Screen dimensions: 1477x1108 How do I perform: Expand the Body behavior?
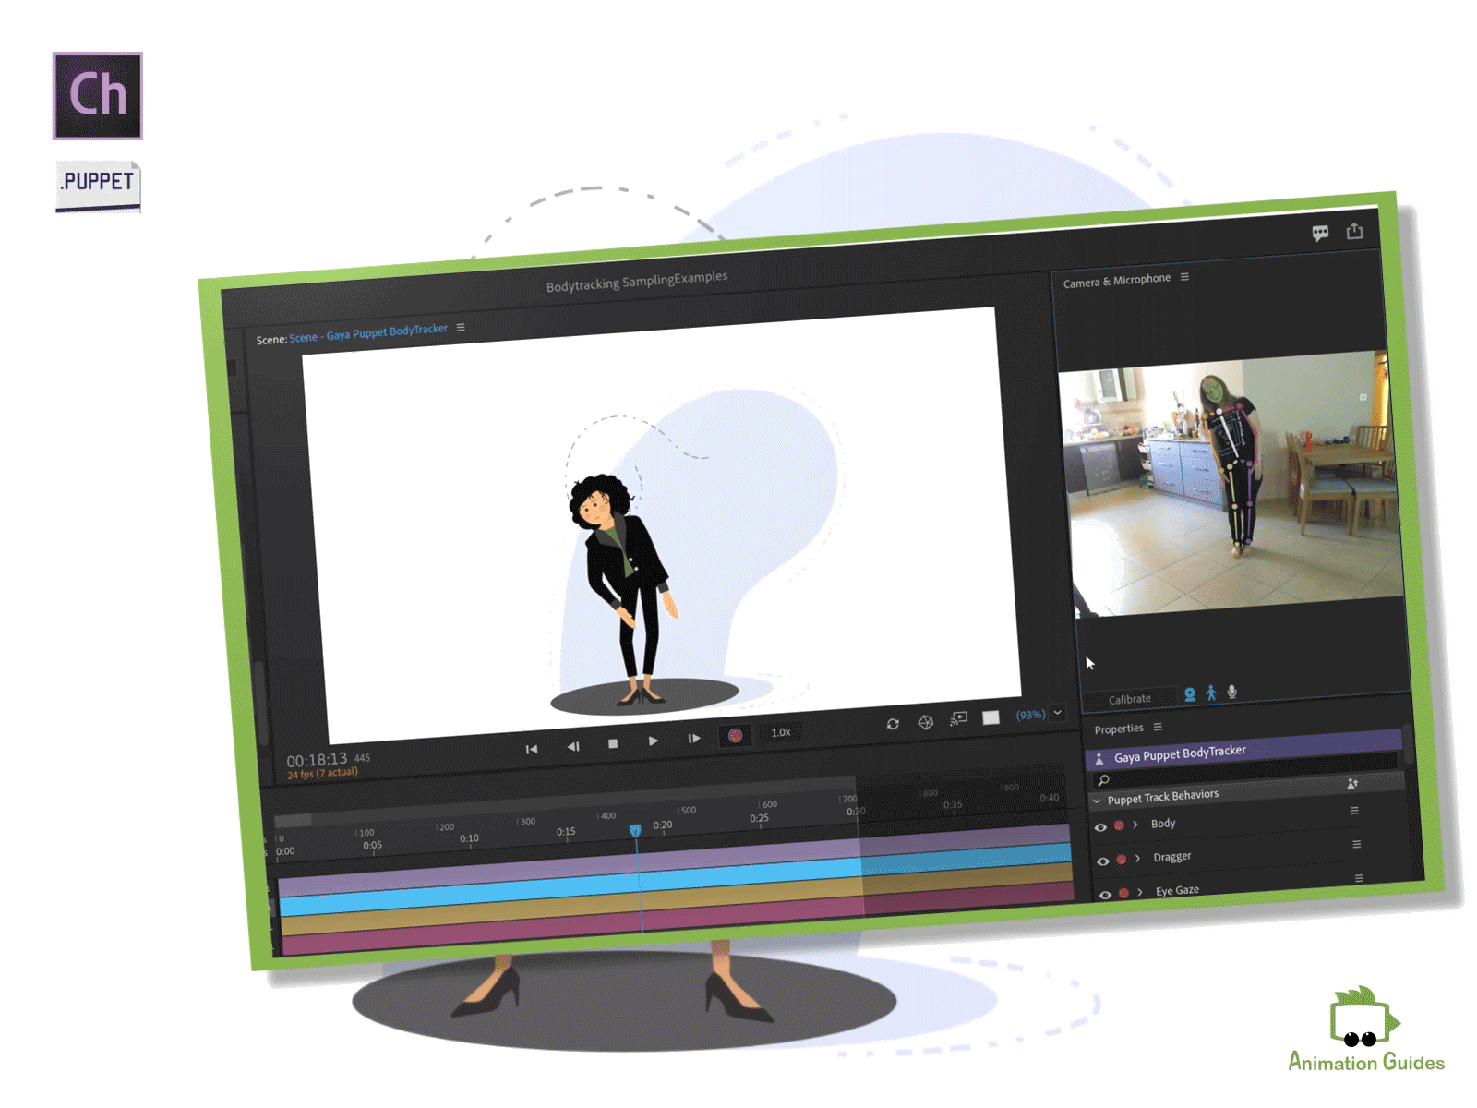click(x=1135, y=825)
